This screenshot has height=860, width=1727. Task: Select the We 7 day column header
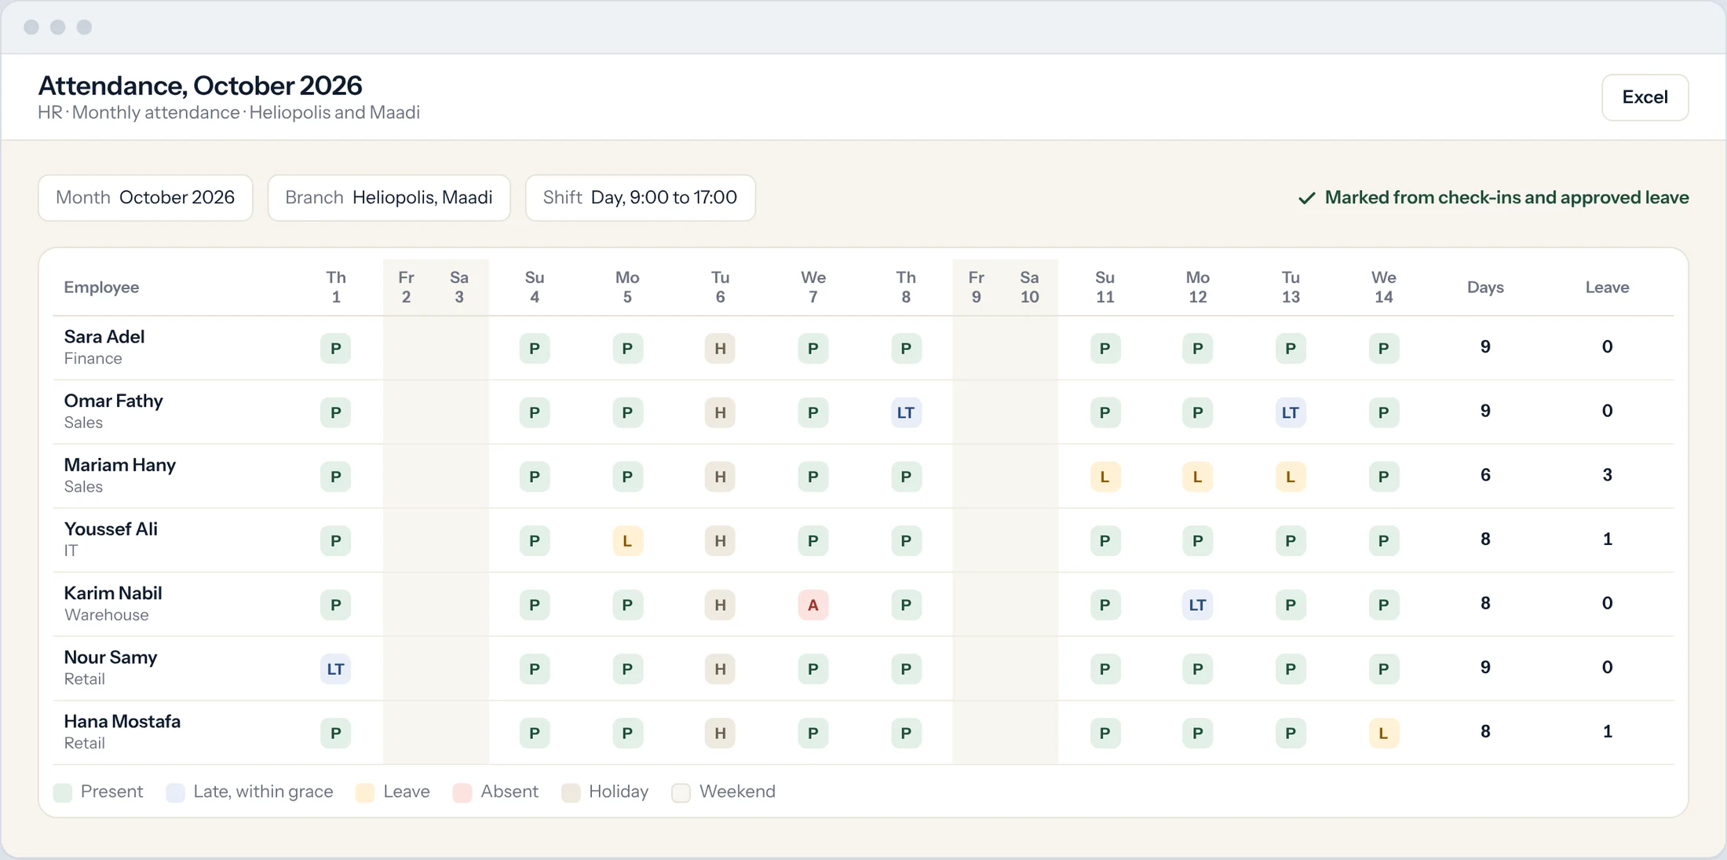pos(813,287)
